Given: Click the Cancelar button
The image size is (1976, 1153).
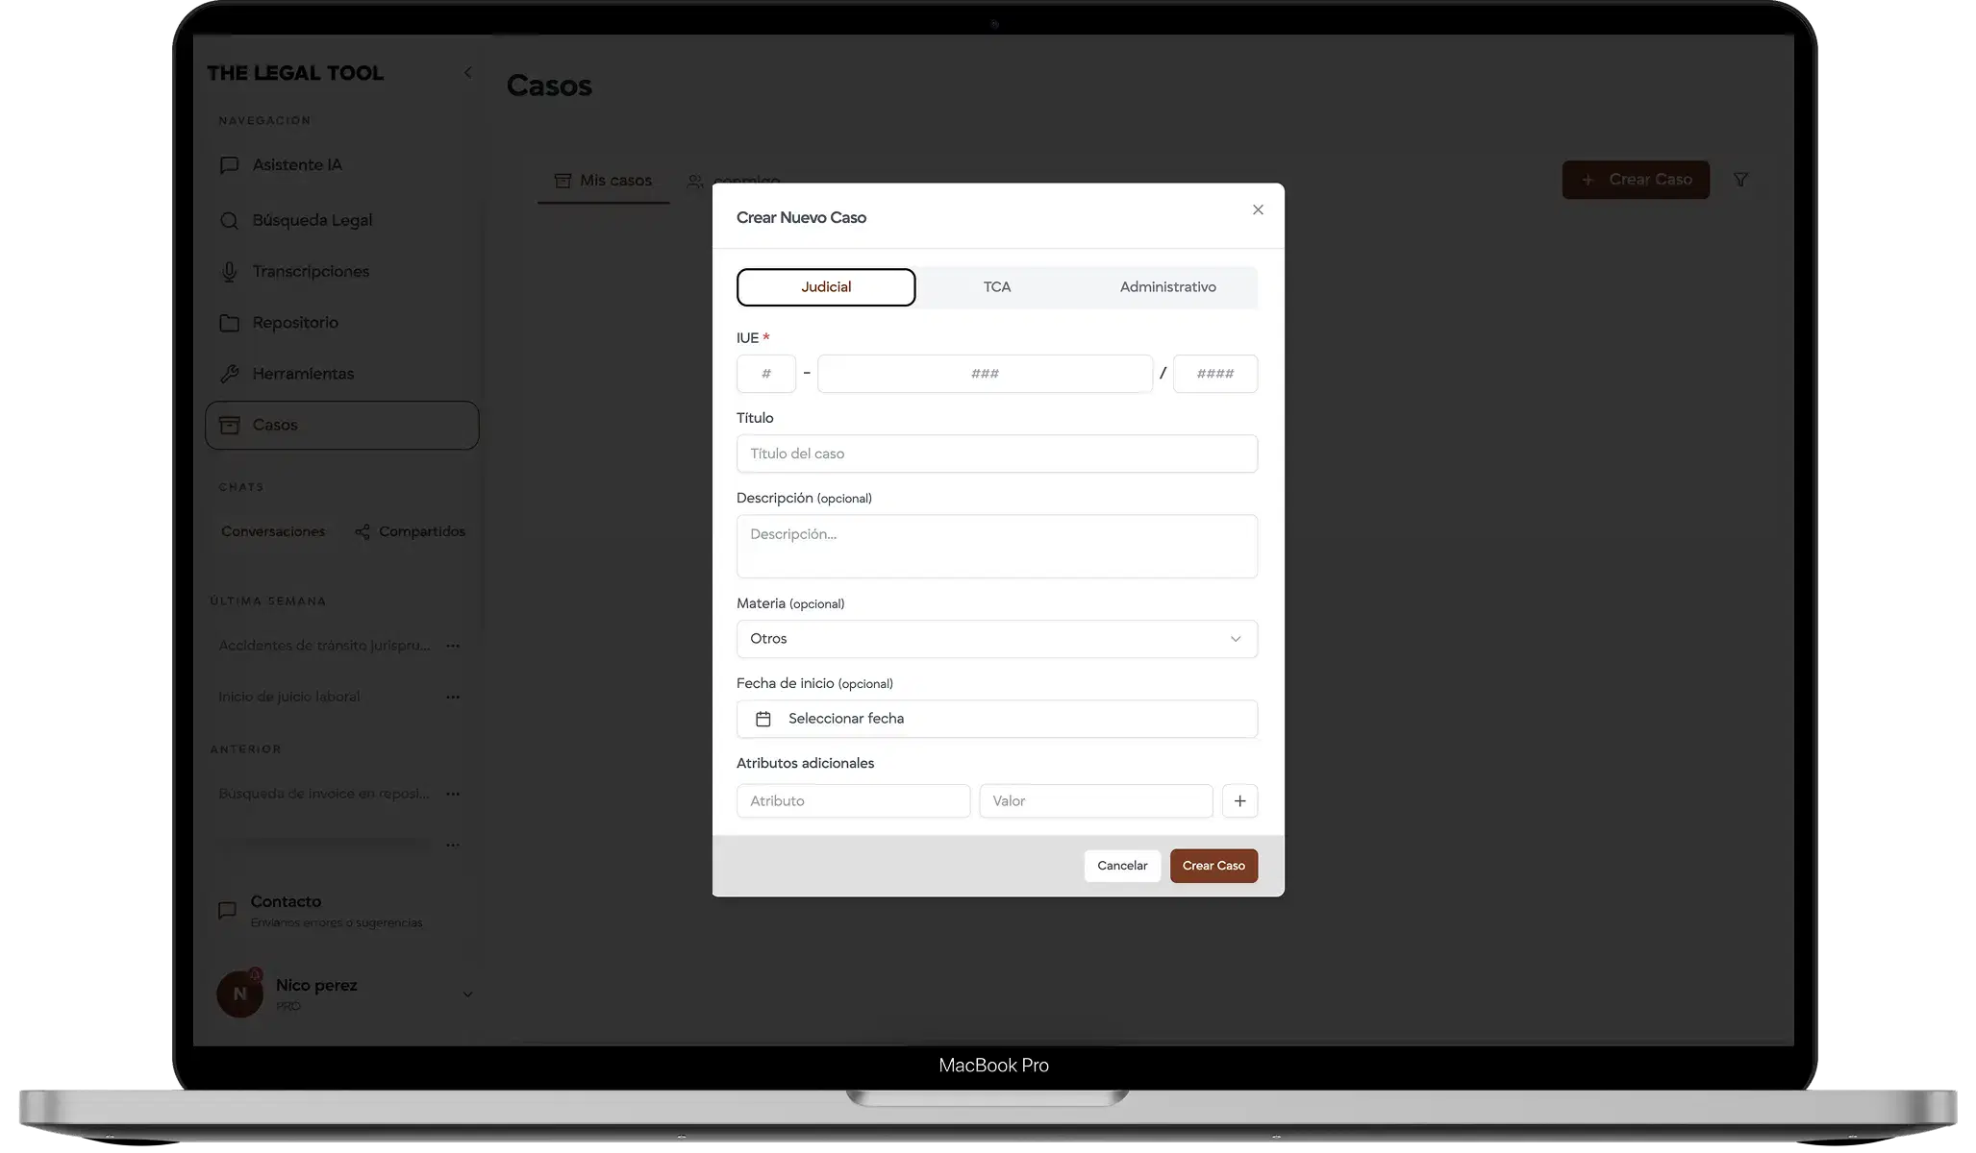Looking at the screenshot, I should pos(1122,866).
